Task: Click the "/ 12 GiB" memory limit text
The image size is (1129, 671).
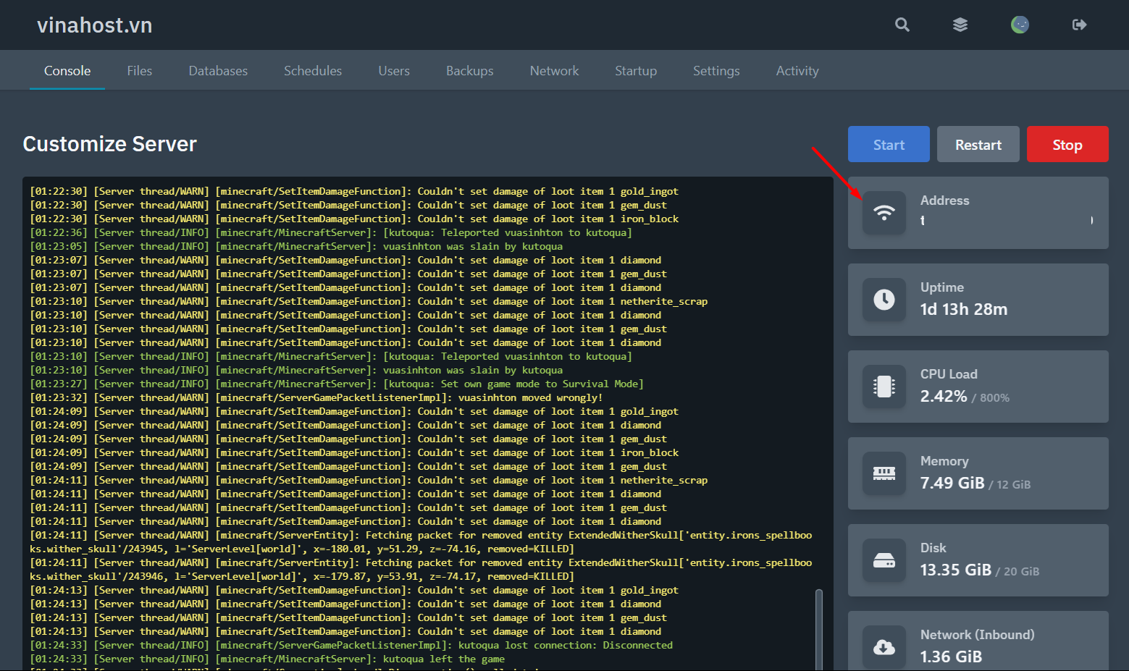Action: click(x=1010, y=485)
